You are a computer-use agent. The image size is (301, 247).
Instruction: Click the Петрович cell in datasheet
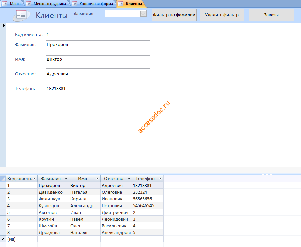click(116, 206)
